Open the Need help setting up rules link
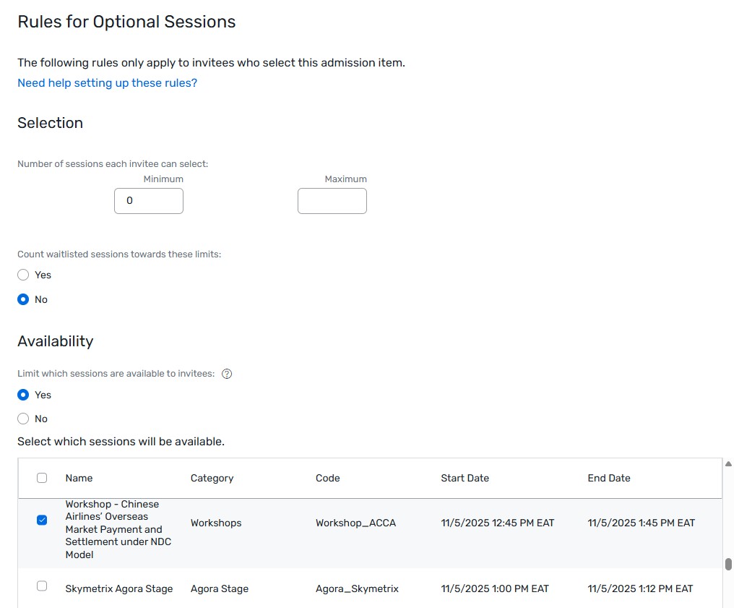739x608 pixels. coord(107,83)
